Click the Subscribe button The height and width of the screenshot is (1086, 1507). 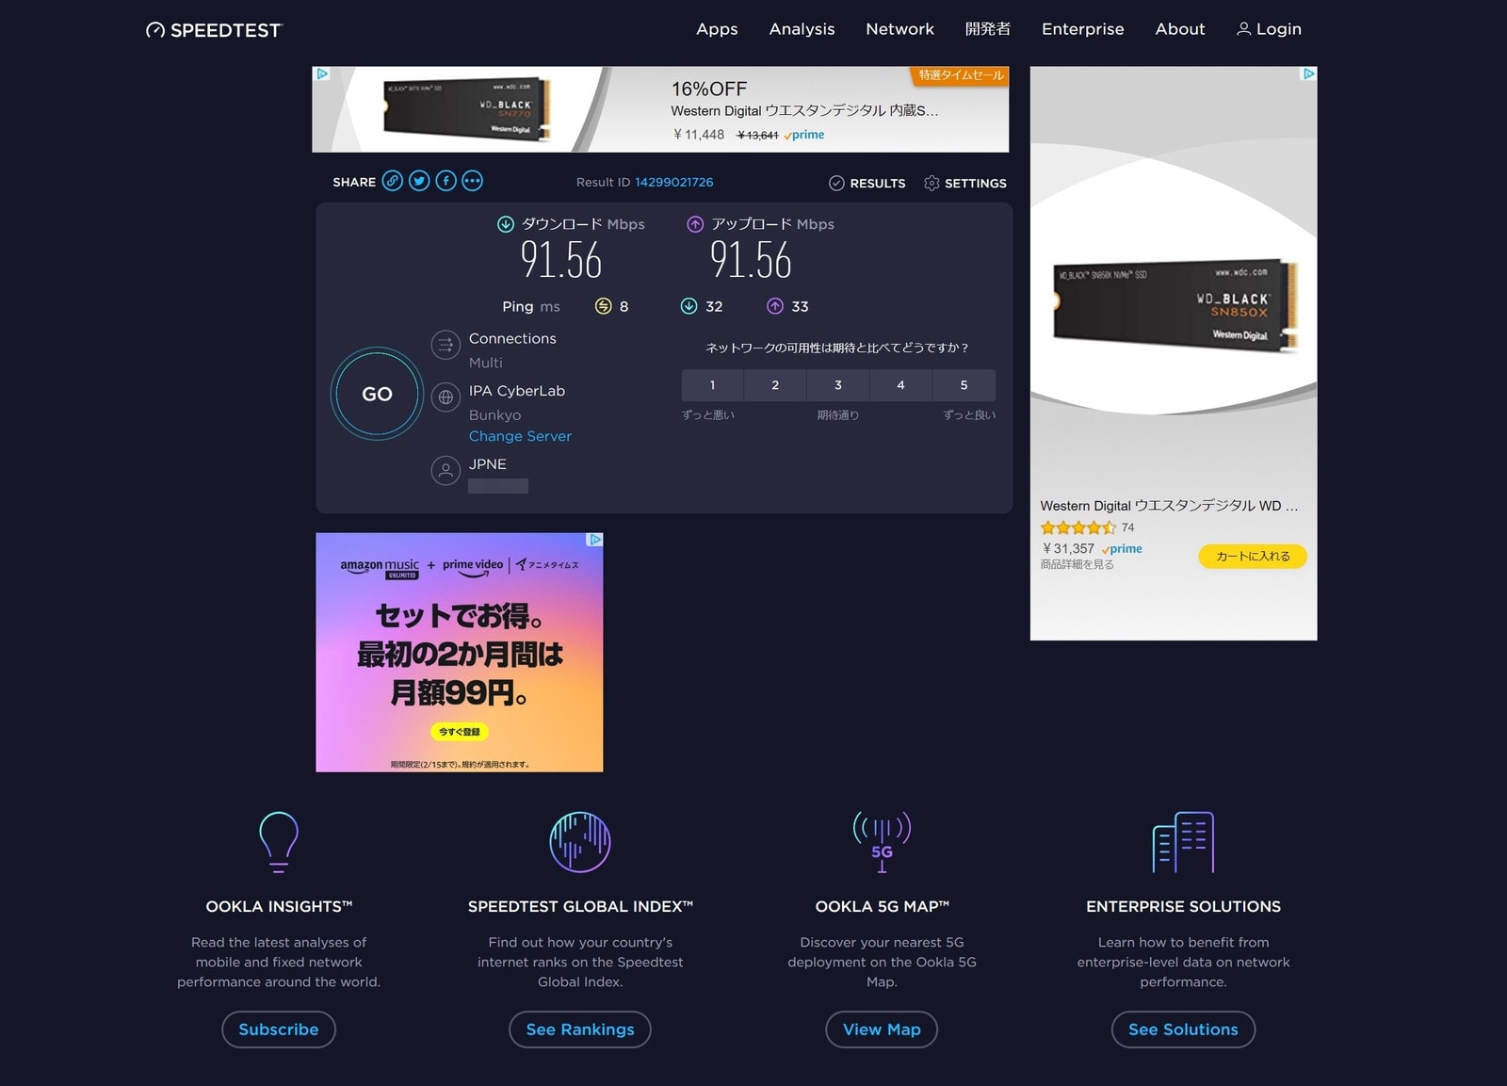tap(279, 1029)
